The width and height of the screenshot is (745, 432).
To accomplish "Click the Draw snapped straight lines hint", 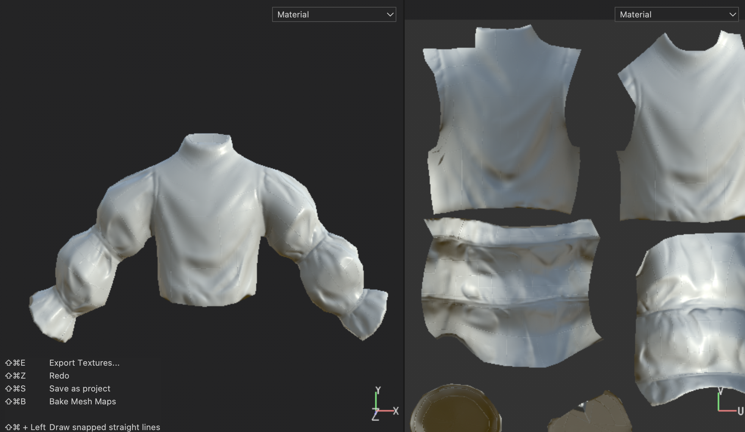I will click(x=105, y=427).
